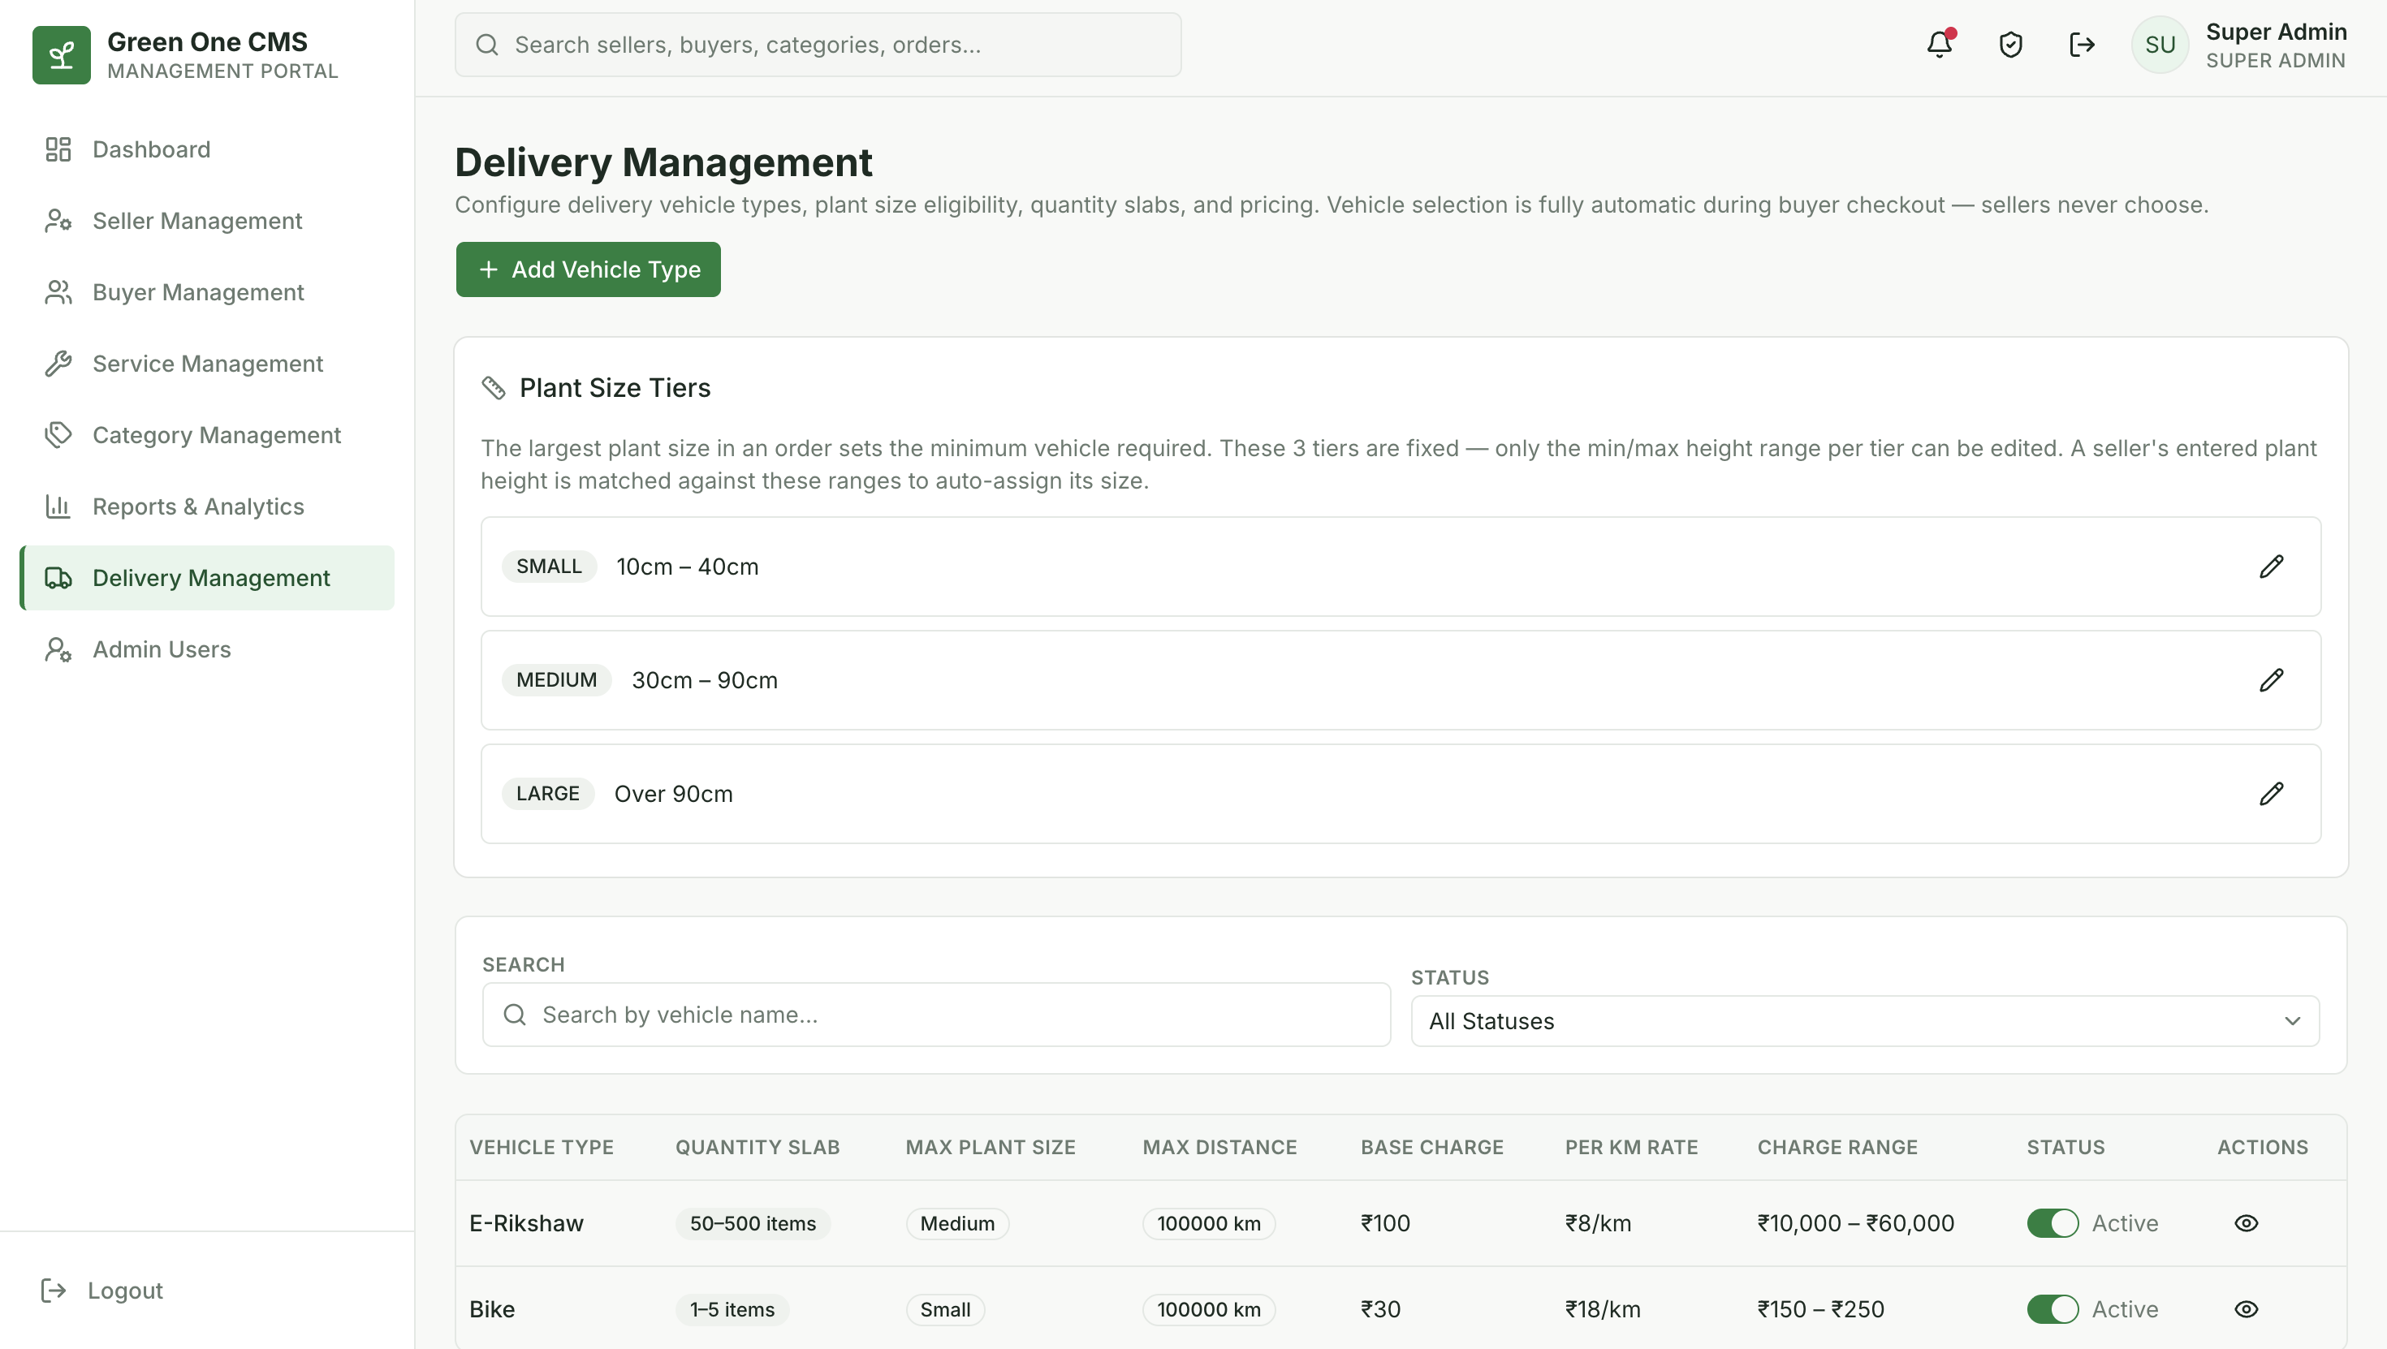
Task: Click the Dashboard grid icon in the sidebar
Action: click(58, 149)
